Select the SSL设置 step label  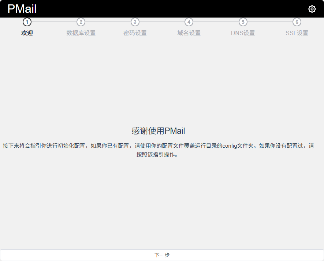click(297, 33)
